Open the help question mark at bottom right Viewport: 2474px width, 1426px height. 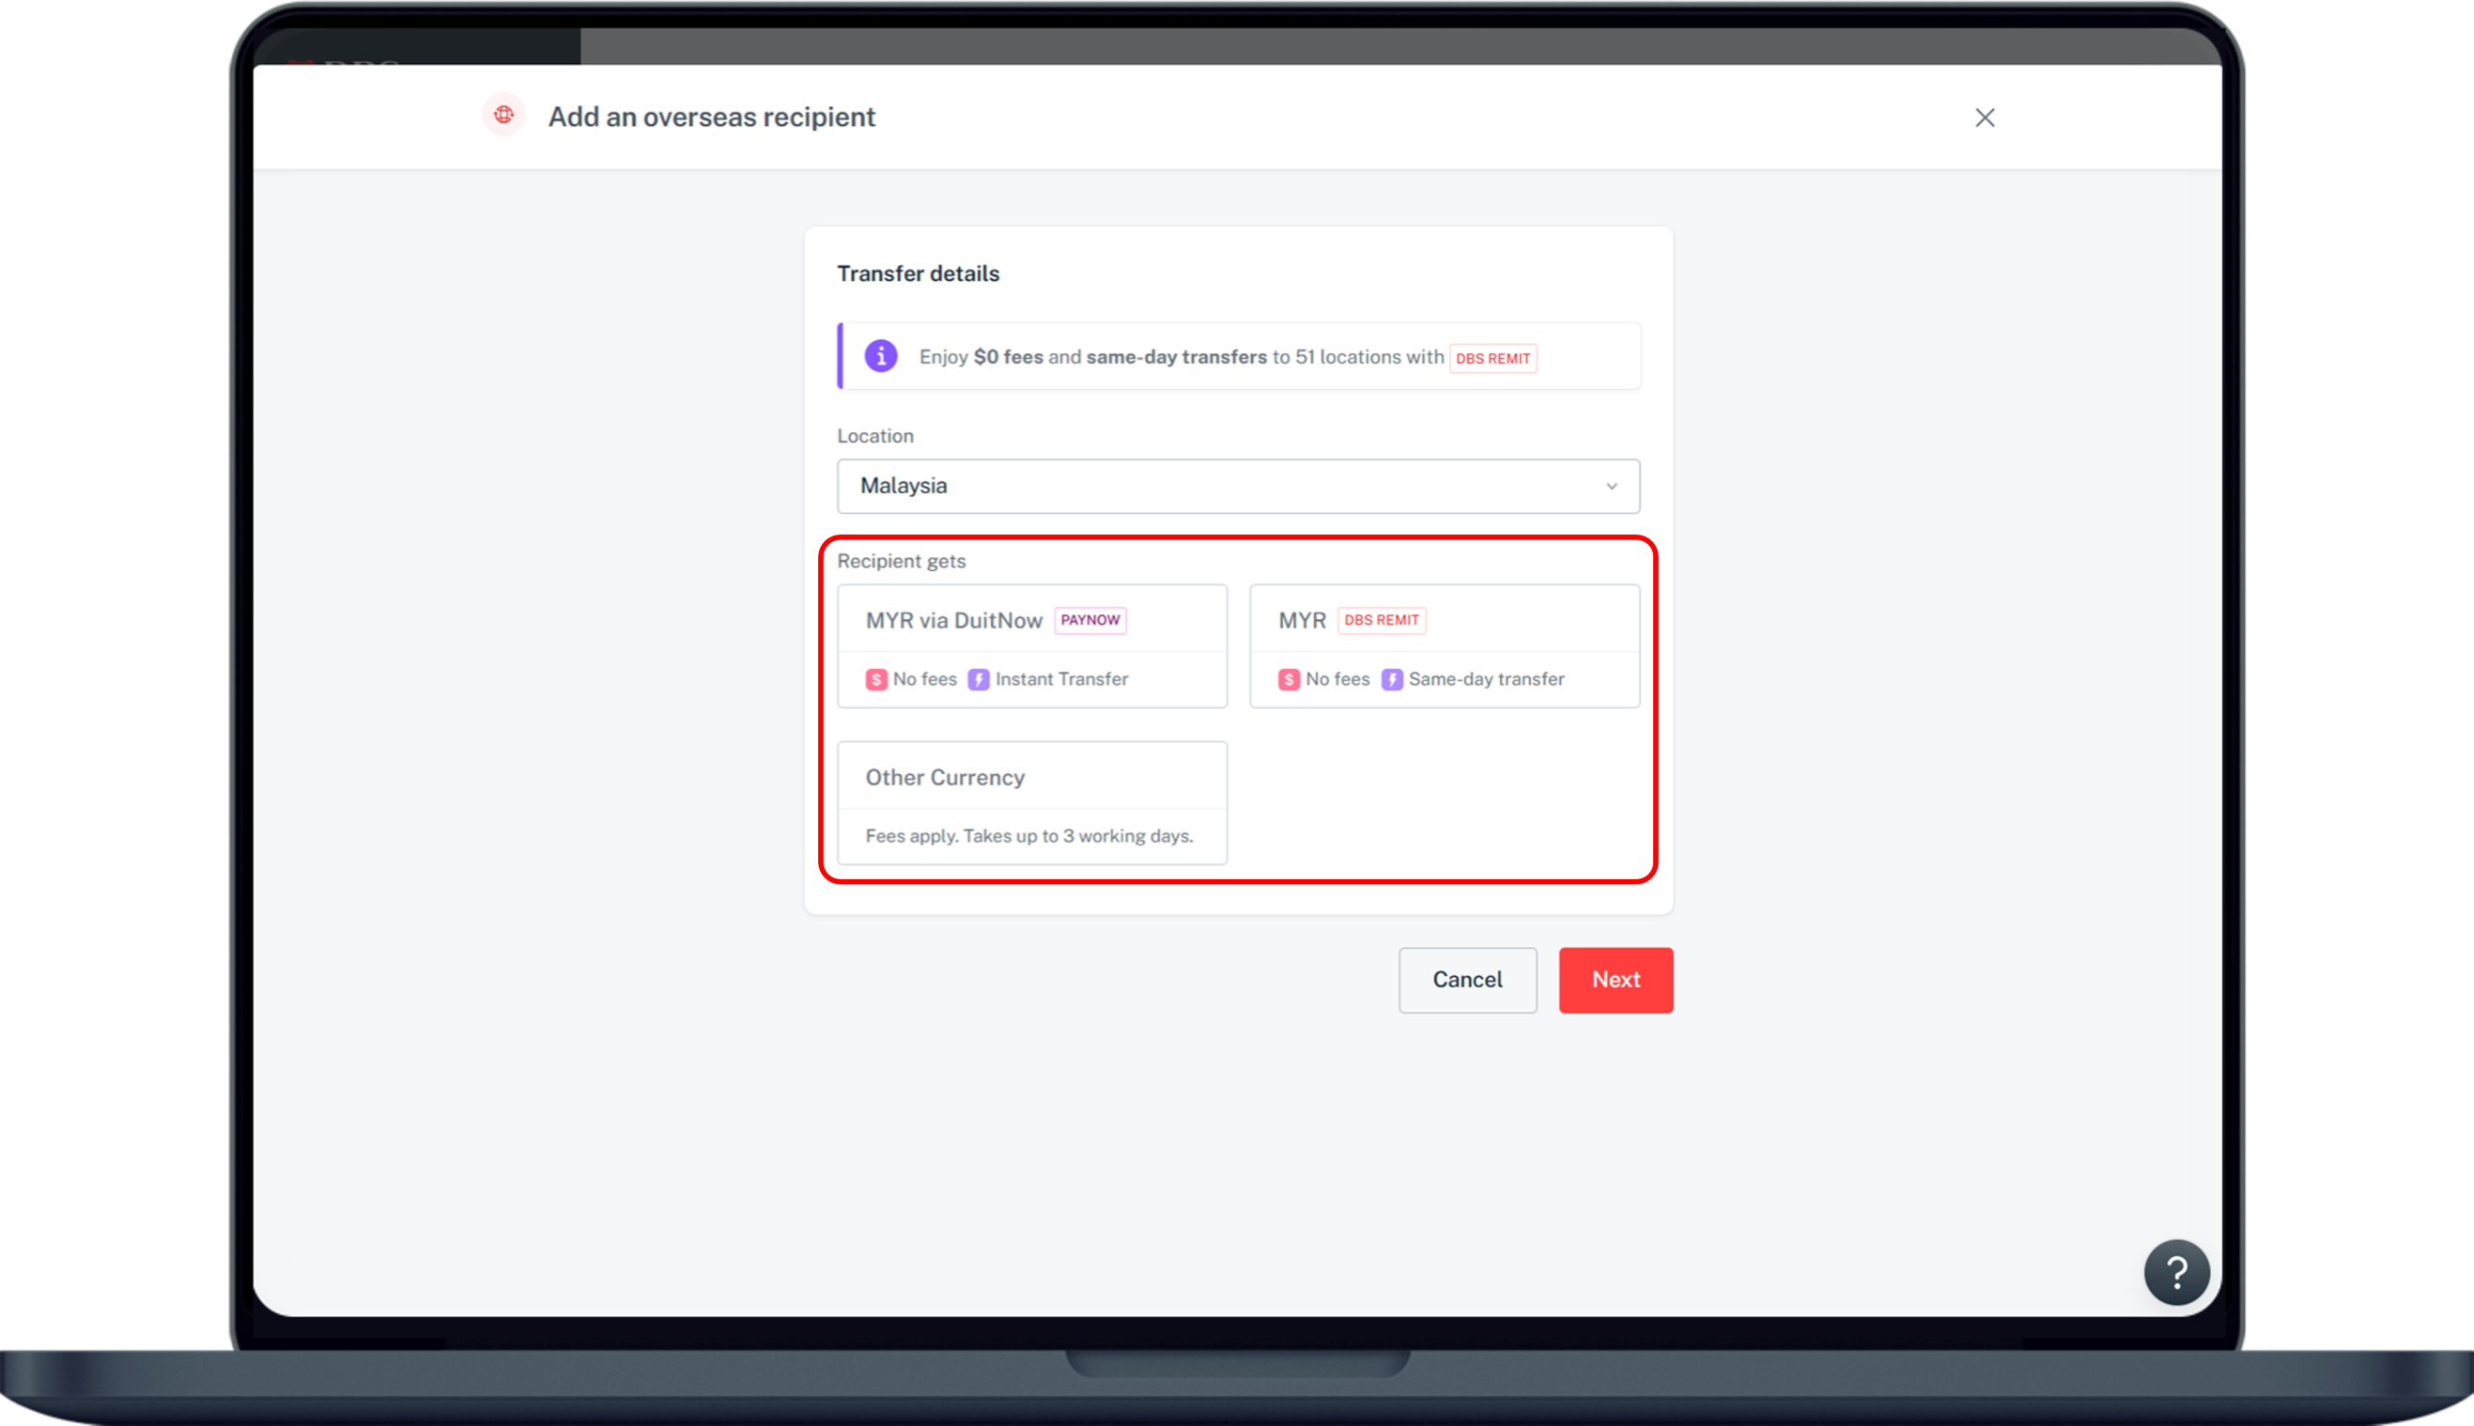click(2176, 1271)
